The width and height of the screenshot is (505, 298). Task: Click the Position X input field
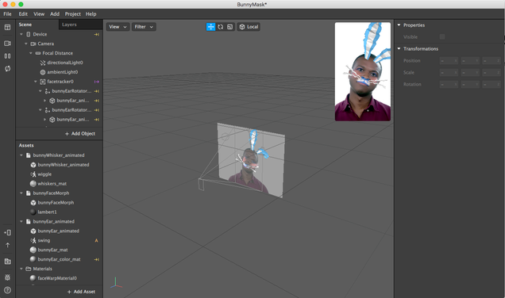point(449,60)
